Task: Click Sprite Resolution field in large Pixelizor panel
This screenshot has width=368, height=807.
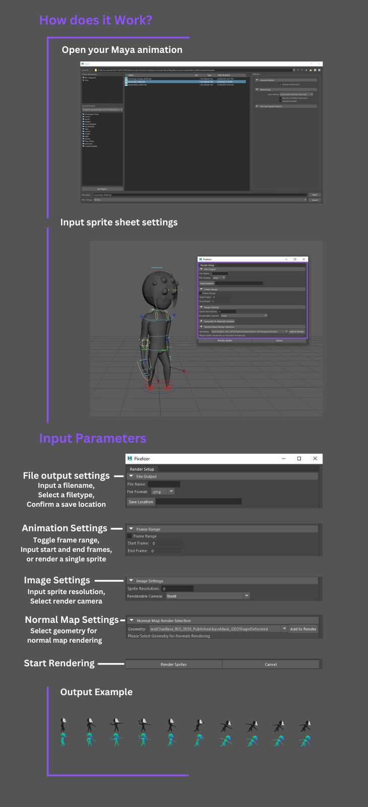Action: click(x=177, y=589)
